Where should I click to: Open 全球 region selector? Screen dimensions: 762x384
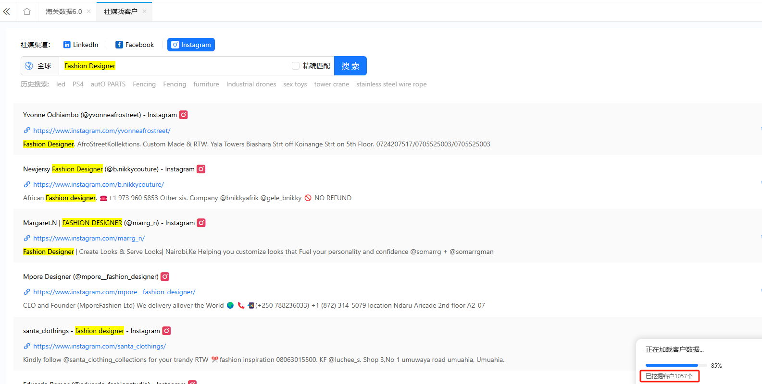[40, 66]
